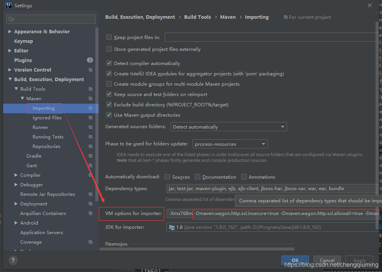The image size is (382, 272).
Task: Click the per-project icon beside Ignored Files
Action: pos(90,117)
